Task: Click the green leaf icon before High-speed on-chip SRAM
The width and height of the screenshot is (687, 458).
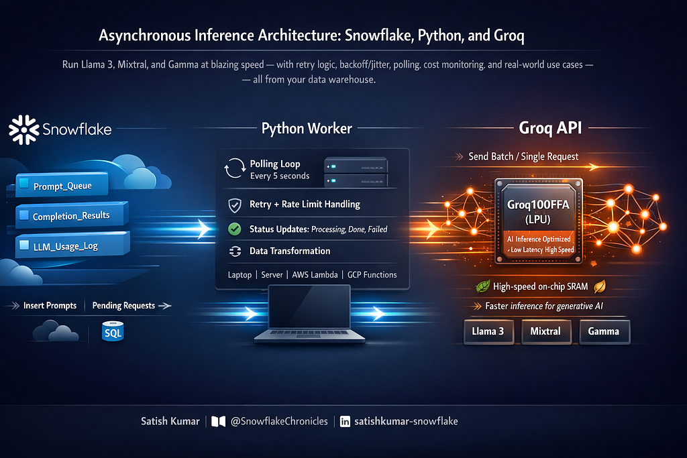Action: 483,286
